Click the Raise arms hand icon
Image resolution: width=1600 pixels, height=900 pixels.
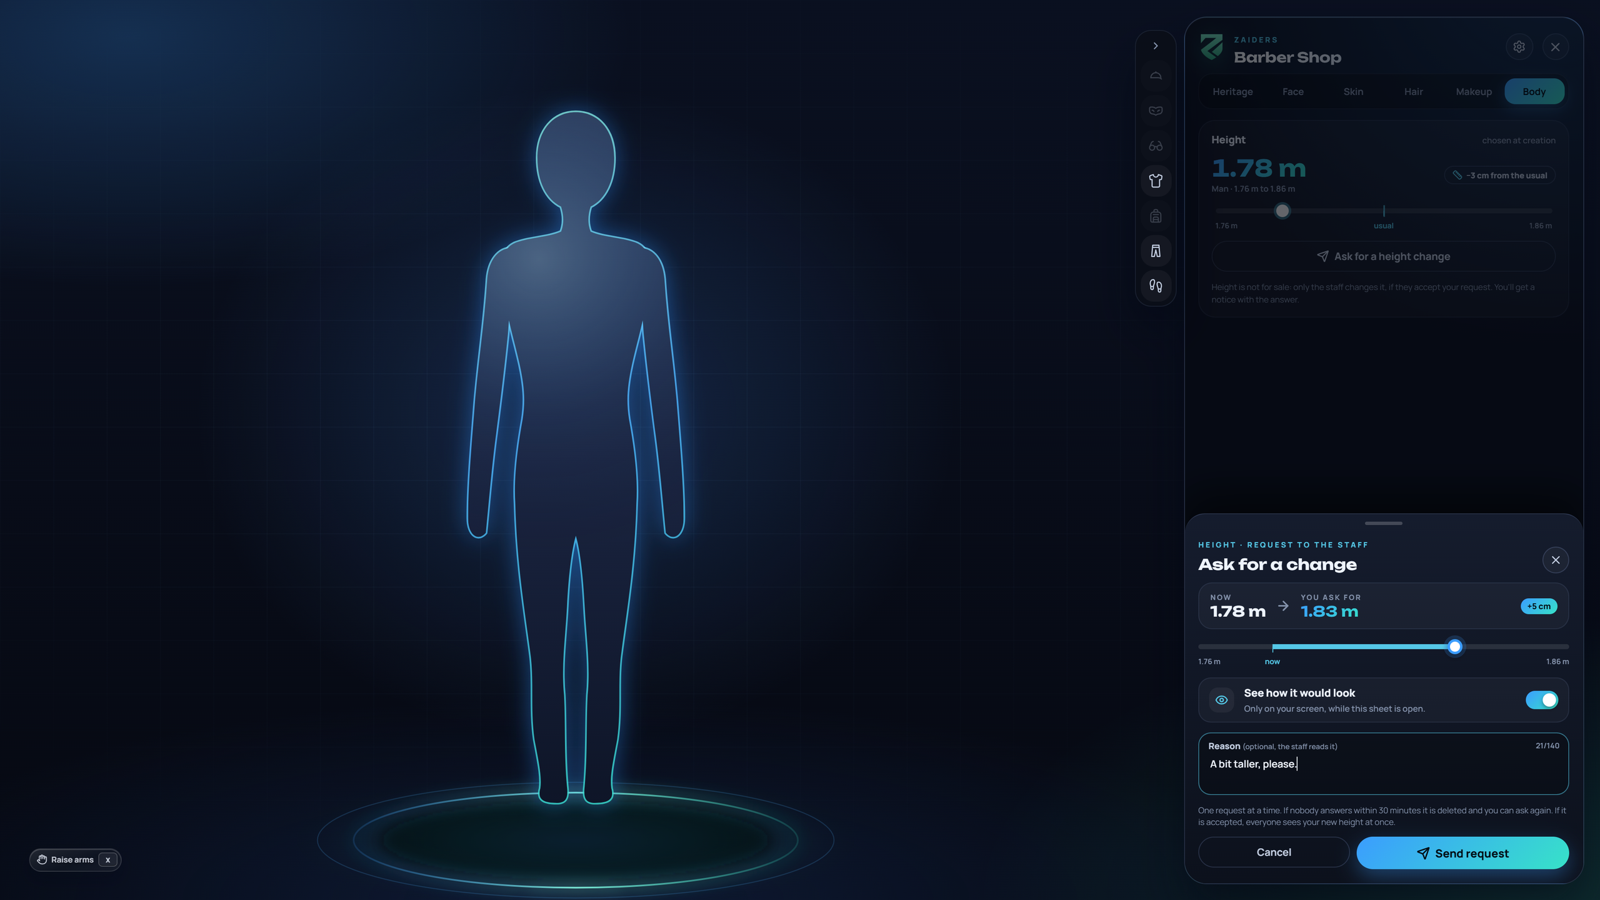[x=42, y=859]
